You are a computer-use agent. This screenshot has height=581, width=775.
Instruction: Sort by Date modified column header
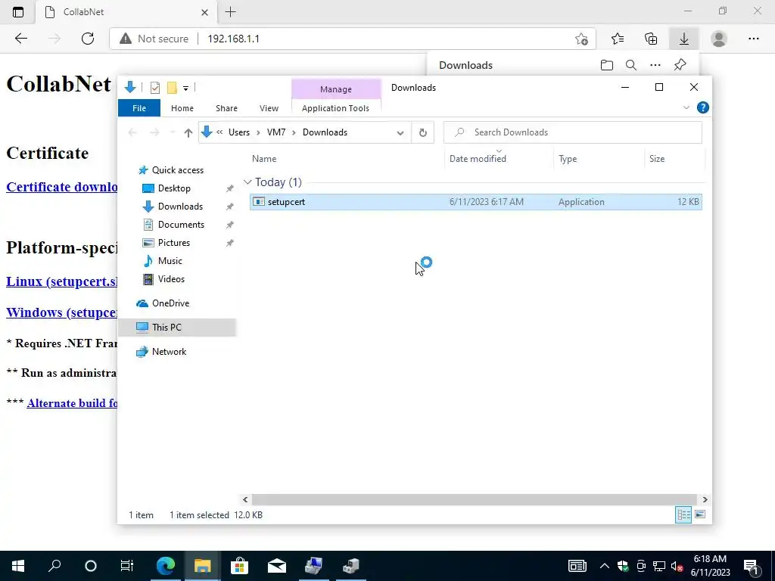pyautogui.click(x=499, y=159)
